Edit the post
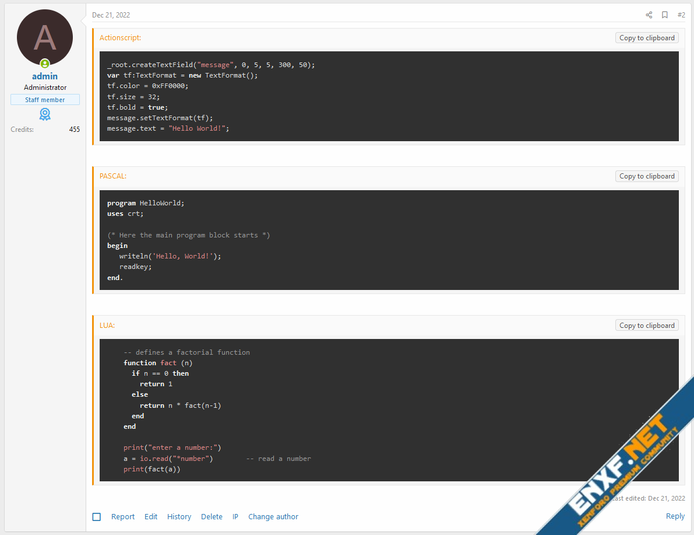 click(151, 517)
